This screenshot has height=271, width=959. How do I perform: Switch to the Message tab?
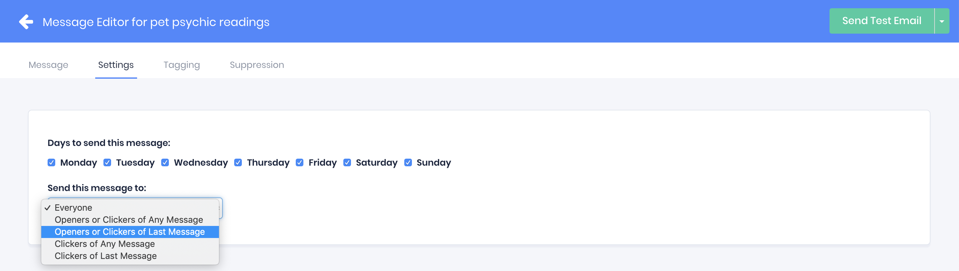point(49,65)
